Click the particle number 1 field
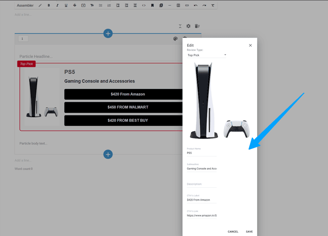The width and height of the screenshot is (328, 236). click(x=23, y=39)
